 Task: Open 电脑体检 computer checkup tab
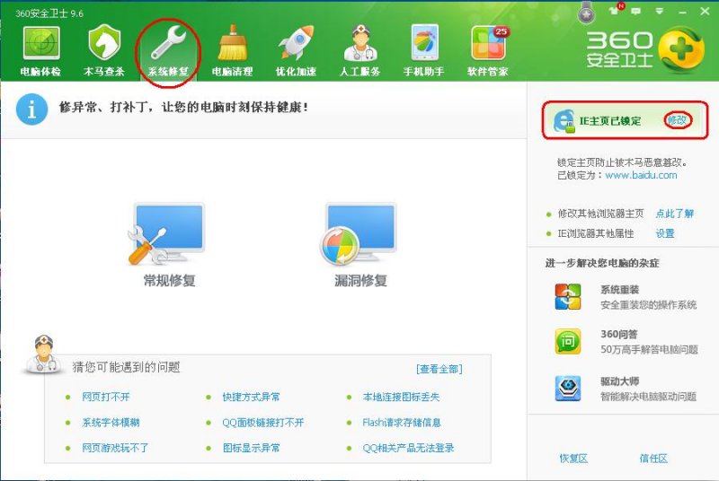pos(40,50)
